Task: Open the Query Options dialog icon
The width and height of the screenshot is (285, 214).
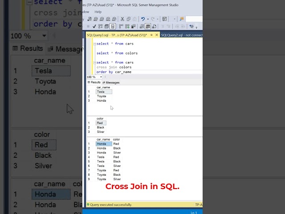Action: click(106, 27)
